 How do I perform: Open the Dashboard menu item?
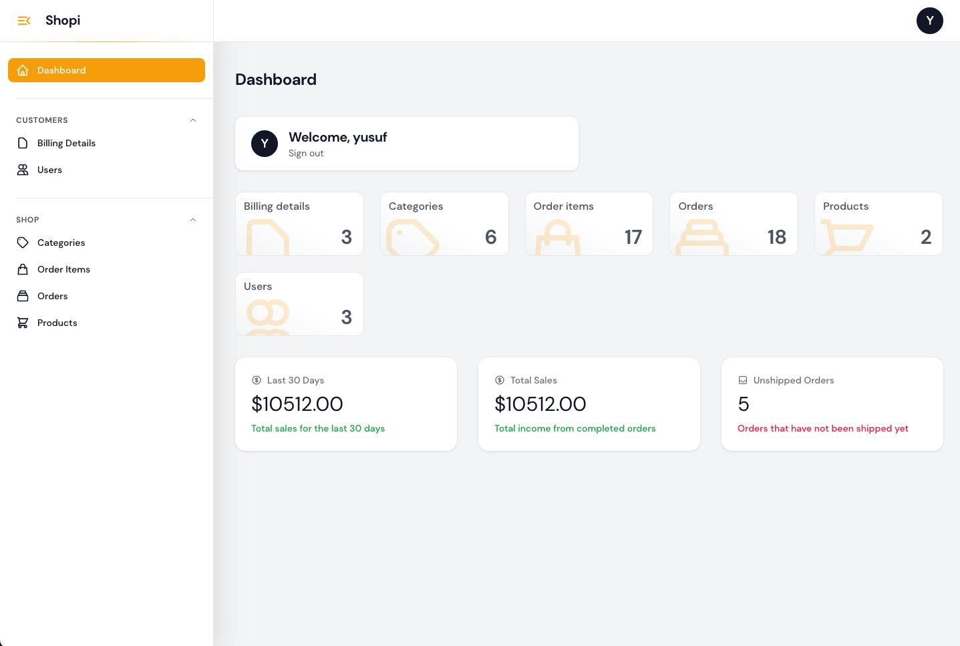[107, 70]
